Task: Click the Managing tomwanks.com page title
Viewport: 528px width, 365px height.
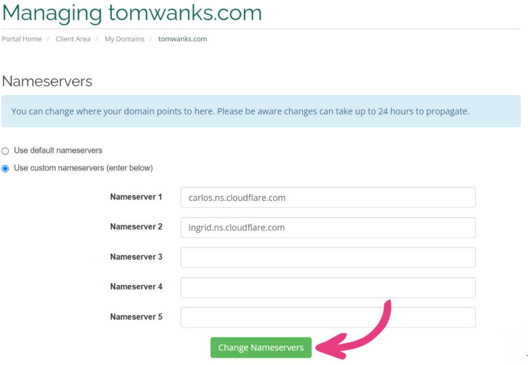Action: tap(131, 13)
